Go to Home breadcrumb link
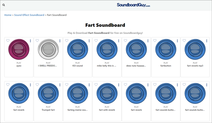Image resolution: width=212 pixels, height=123 pixels. 8,15
